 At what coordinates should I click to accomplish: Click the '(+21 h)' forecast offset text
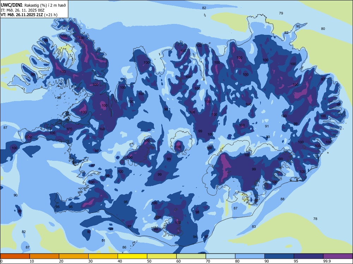click(x=51, y=15)
